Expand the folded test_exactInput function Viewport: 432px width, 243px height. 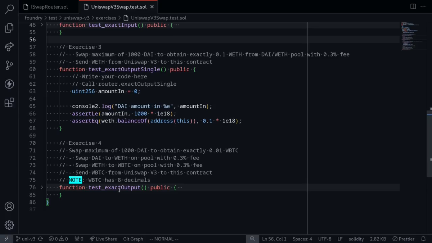click(42, 25)
